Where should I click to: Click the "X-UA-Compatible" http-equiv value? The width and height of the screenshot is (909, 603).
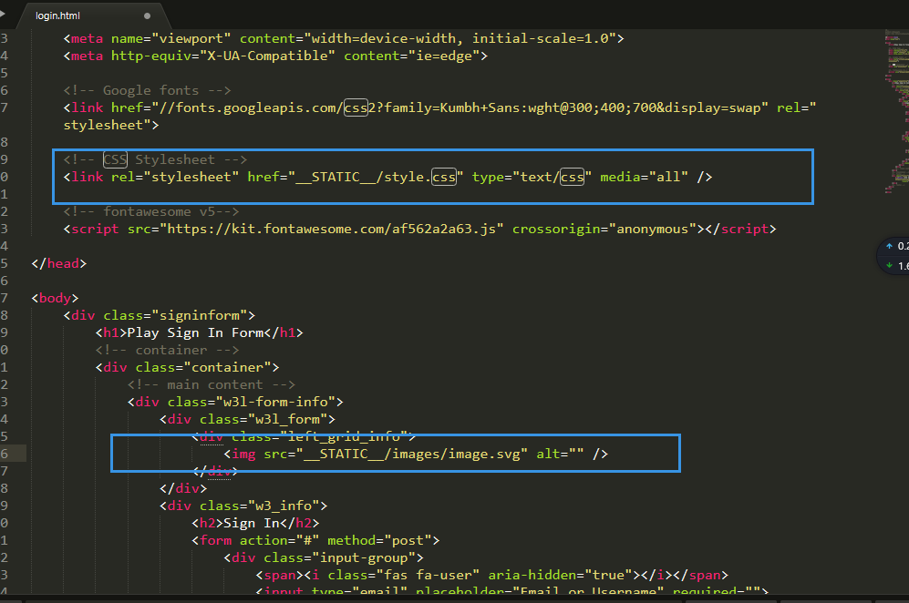[267, 56]
